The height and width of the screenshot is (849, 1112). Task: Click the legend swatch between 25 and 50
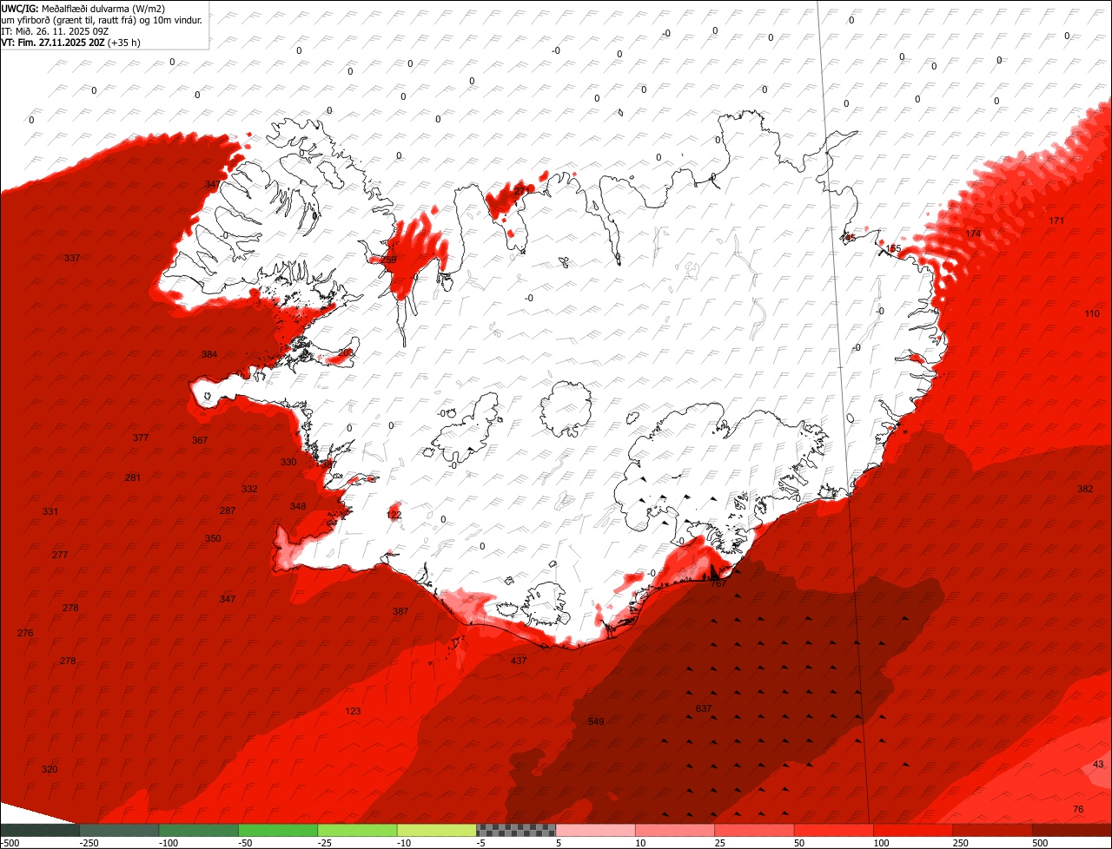pos(754,830)
